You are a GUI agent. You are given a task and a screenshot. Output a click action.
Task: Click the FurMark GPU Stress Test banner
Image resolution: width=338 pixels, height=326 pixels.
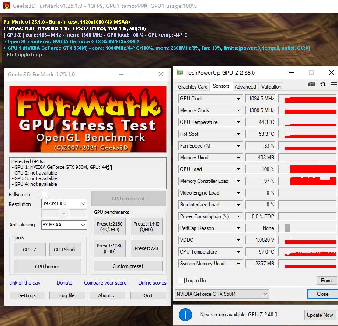(88, 119)
